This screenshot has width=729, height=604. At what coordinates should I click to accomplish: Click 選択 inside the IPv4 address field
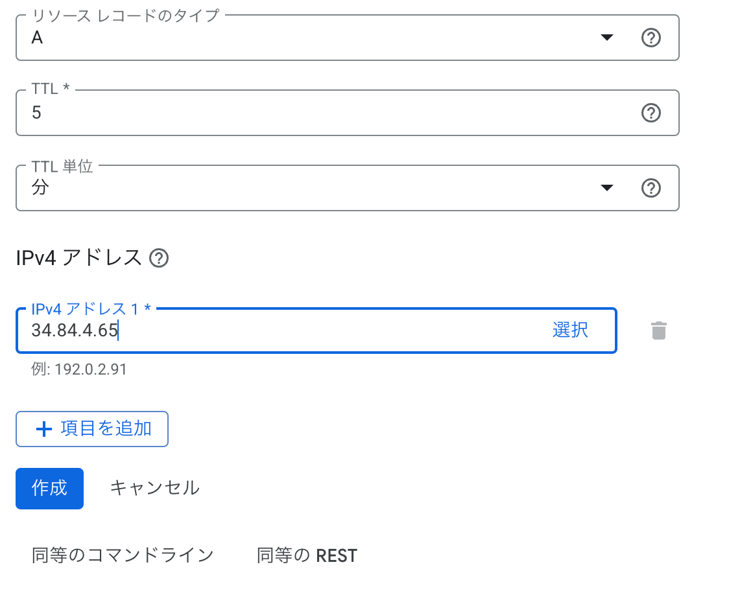point(570,331)
